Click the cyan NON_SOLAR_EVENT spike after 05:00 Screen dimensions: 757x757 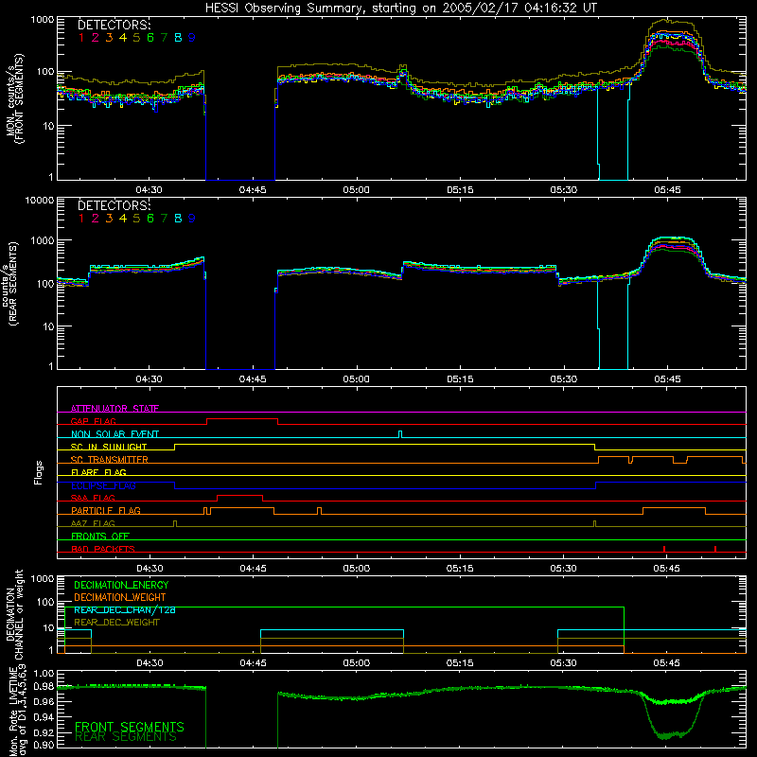tap(400, 433)
